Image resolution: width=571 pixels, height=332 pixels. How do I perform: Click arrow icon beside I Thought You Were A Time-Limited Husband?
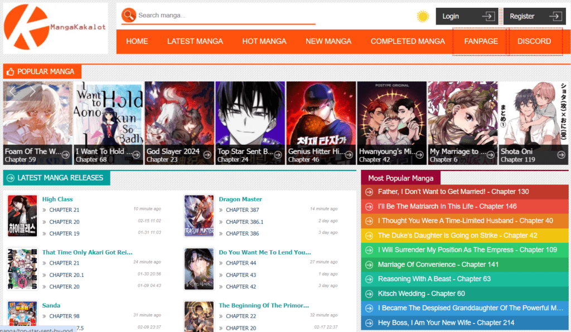tap(369, 221)
